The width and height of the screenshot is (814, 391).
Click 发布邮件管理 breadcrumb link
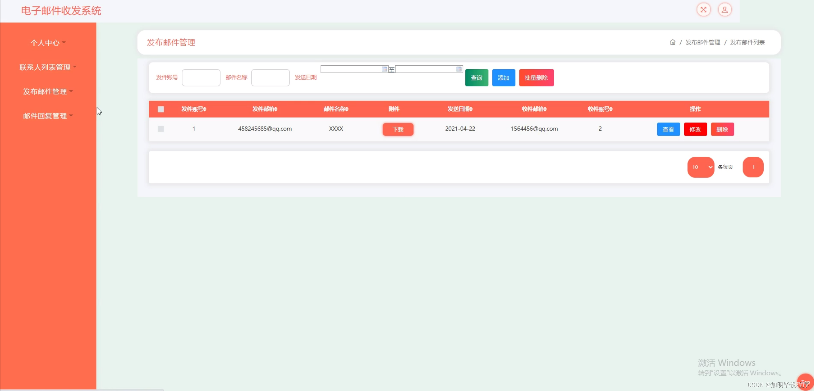[x=702, y=42]
